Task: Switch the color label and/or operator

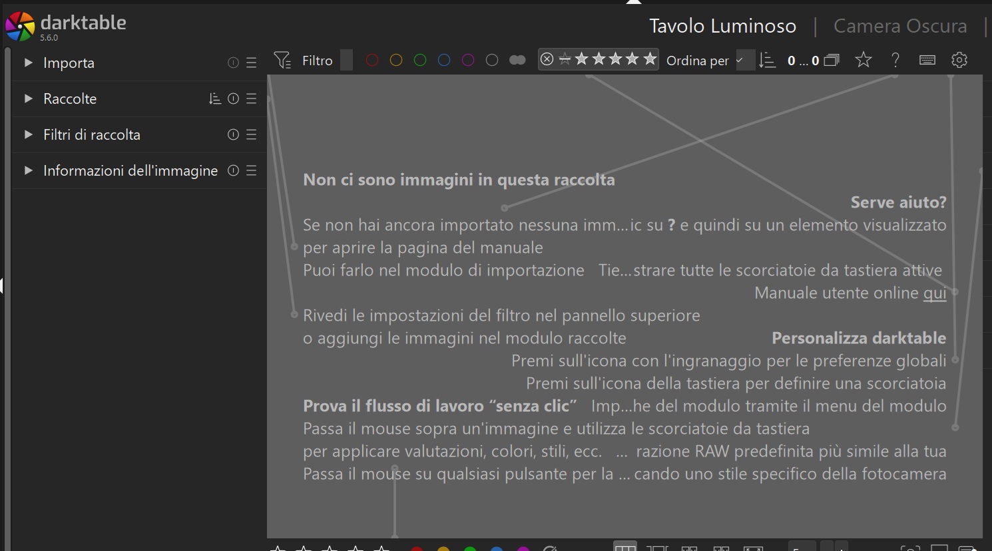Action: pyautogui.click(x=517, y=61)
